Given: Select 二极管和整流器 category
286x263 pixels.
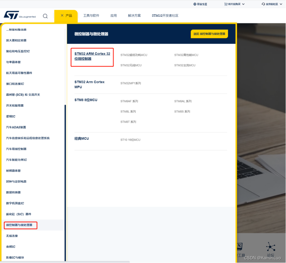Looking at the screenshot, I should tap(16, 30).
